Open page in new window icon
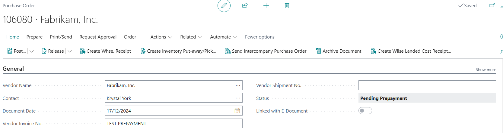503x133 pixels. click(x=492, y=5)
